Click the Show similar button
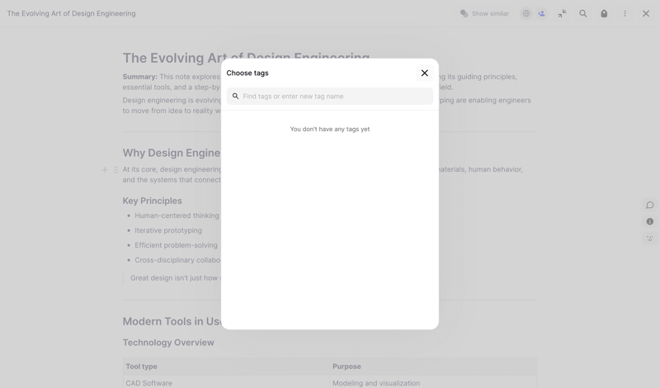Image resolution: width=660 pixels, height=388 pixels. [x=484, y=14]
